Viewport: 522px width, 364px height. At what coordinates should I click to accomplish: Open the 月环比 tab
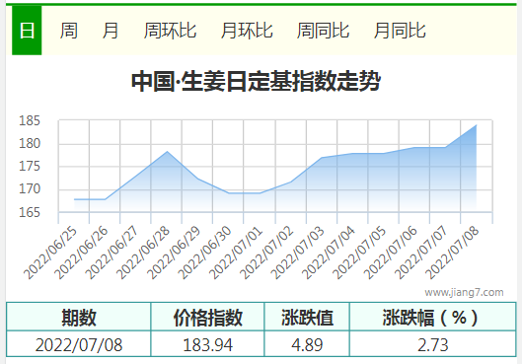tap(247, 31)
